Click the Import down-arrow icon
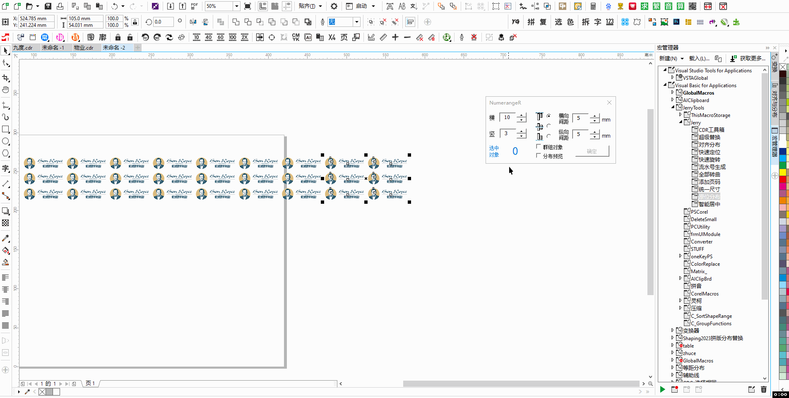Viewport: 789px width, 398px height. pos(171,6)
